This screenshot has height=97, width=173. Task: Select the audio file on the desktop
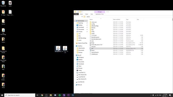point(10,4)
